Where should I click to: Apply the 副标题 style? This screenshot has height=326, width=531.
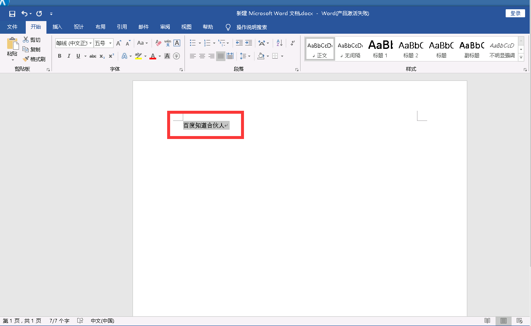[471, 49]
